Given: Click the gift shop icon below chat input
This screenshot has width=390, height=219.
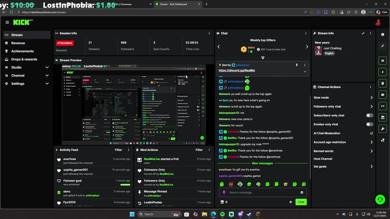Looking at the screenshot, I should click(x=222, y=202).
